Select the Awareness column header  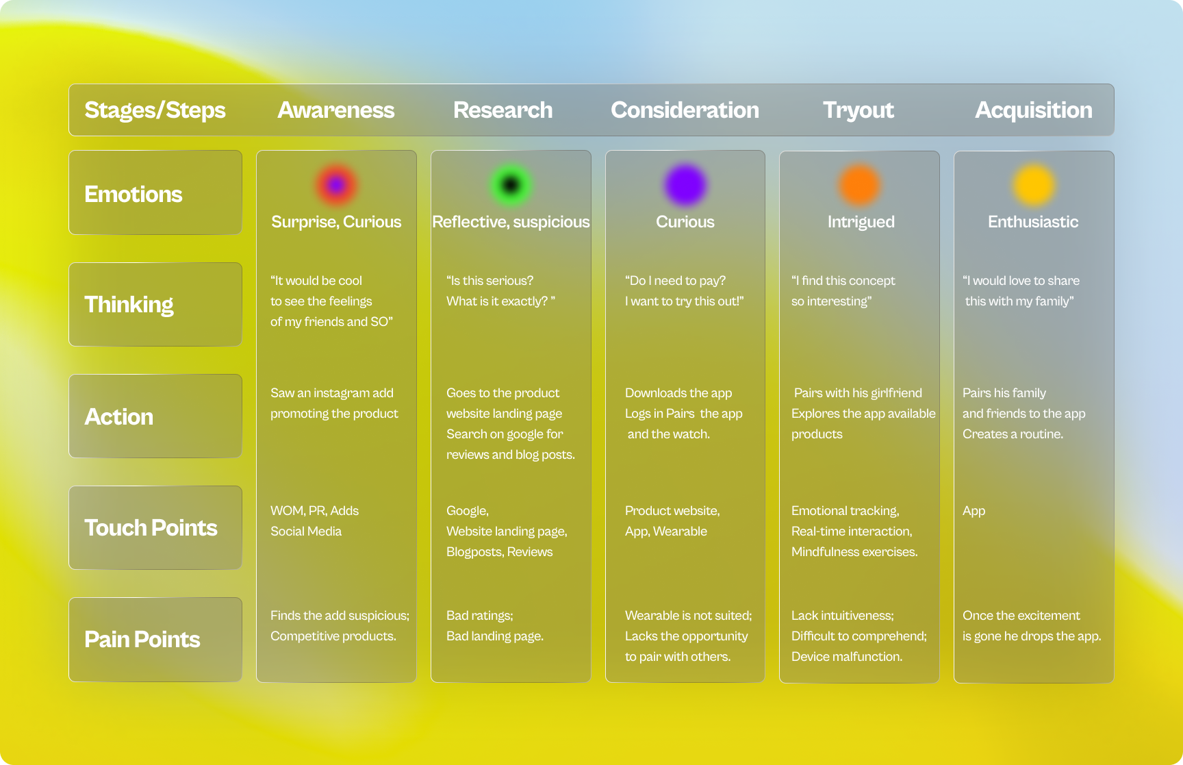(336, 110)
